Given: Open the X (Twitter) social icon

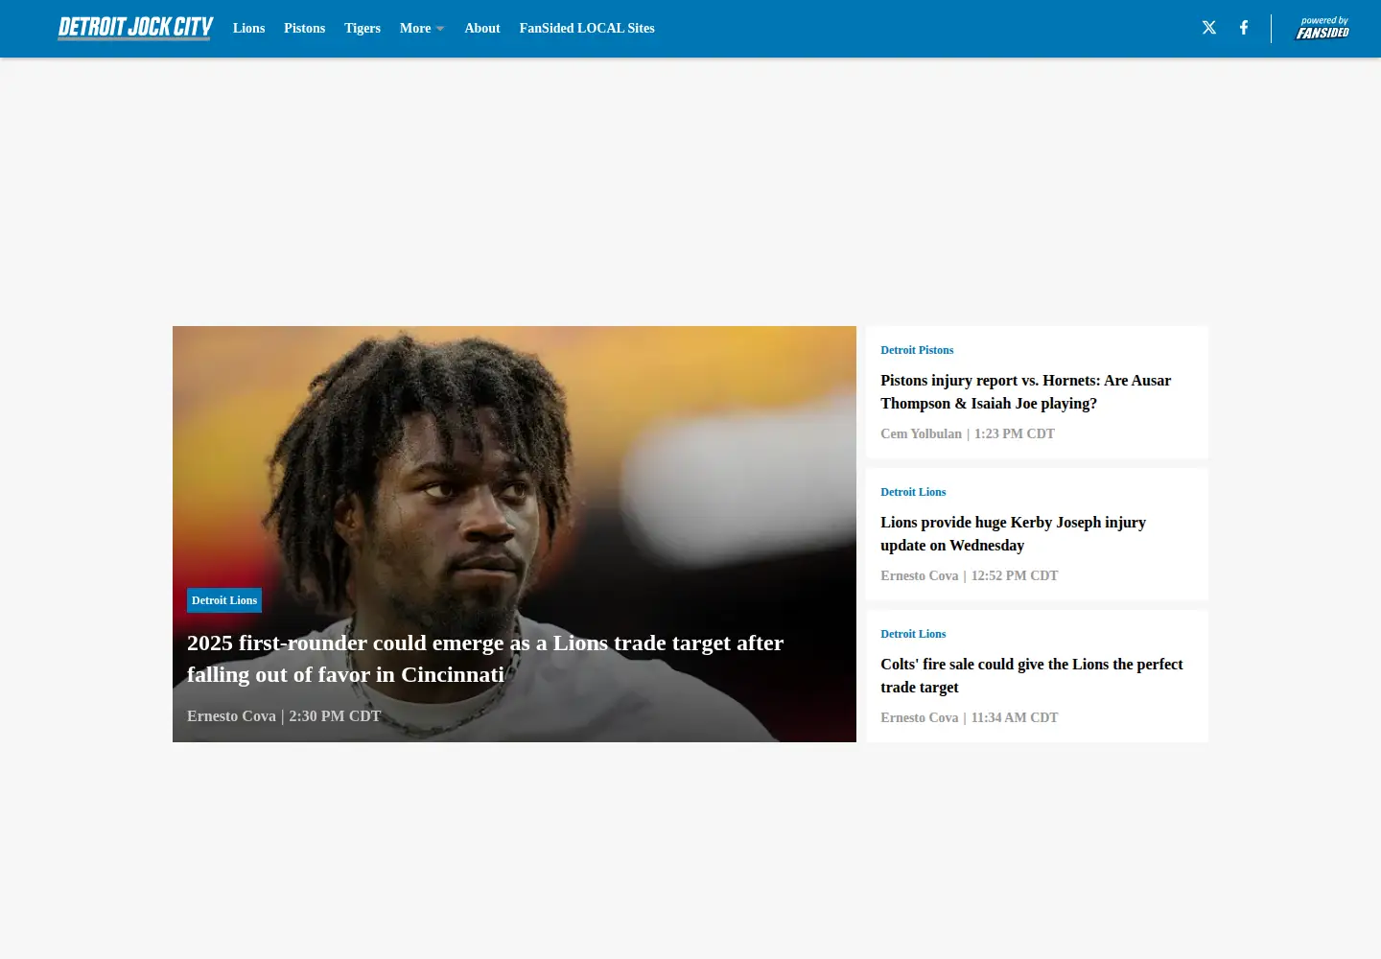Looking at the screenshot, I should click(1209, 28).
